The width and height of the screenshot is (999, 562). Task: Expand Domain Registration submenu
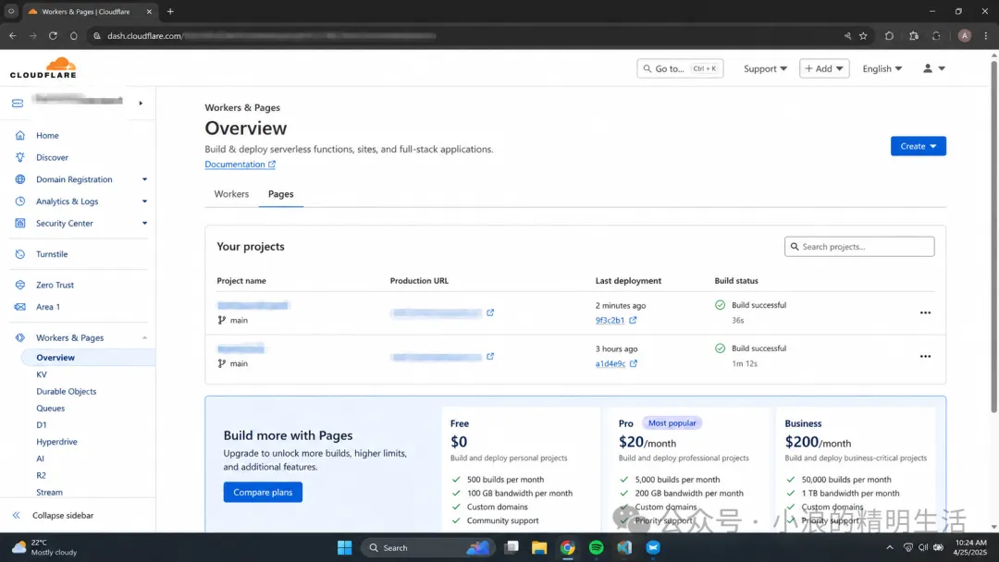[x=144, y=179]
